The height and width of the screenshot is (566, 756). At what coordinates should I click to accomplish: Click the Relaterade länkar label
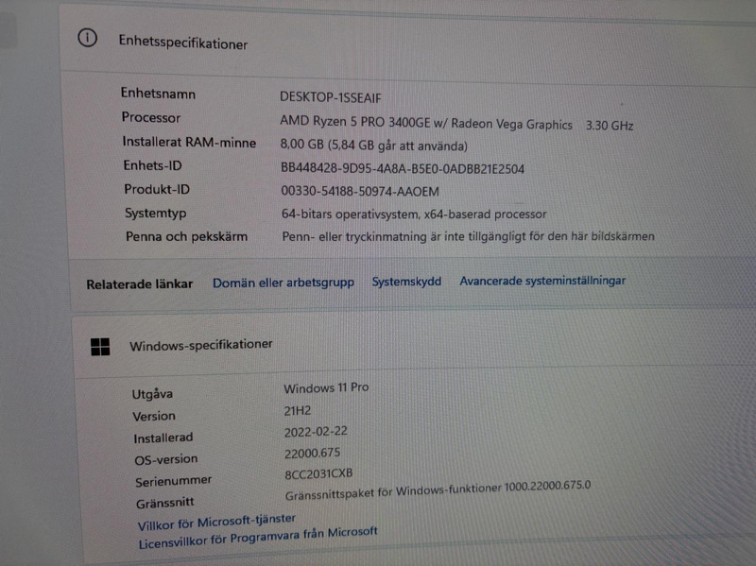[139, 284]
